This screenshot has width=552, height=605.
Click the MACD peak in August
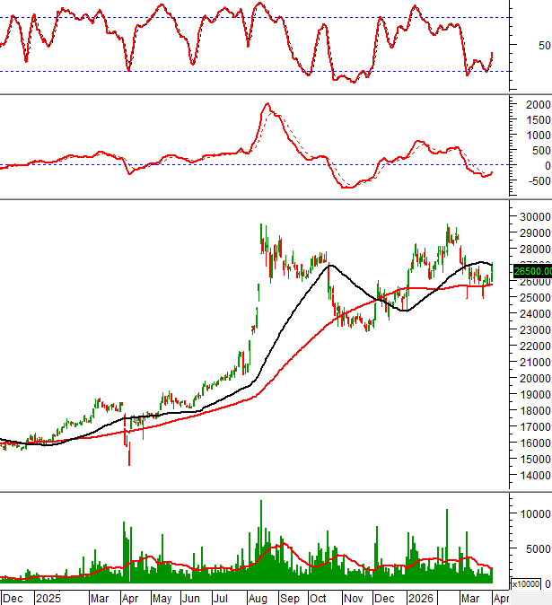267,105
